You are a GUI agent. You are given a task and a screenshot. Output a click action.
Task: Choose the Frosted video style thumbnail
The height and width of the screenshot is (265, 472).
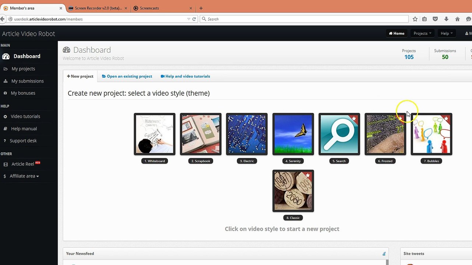385,134
